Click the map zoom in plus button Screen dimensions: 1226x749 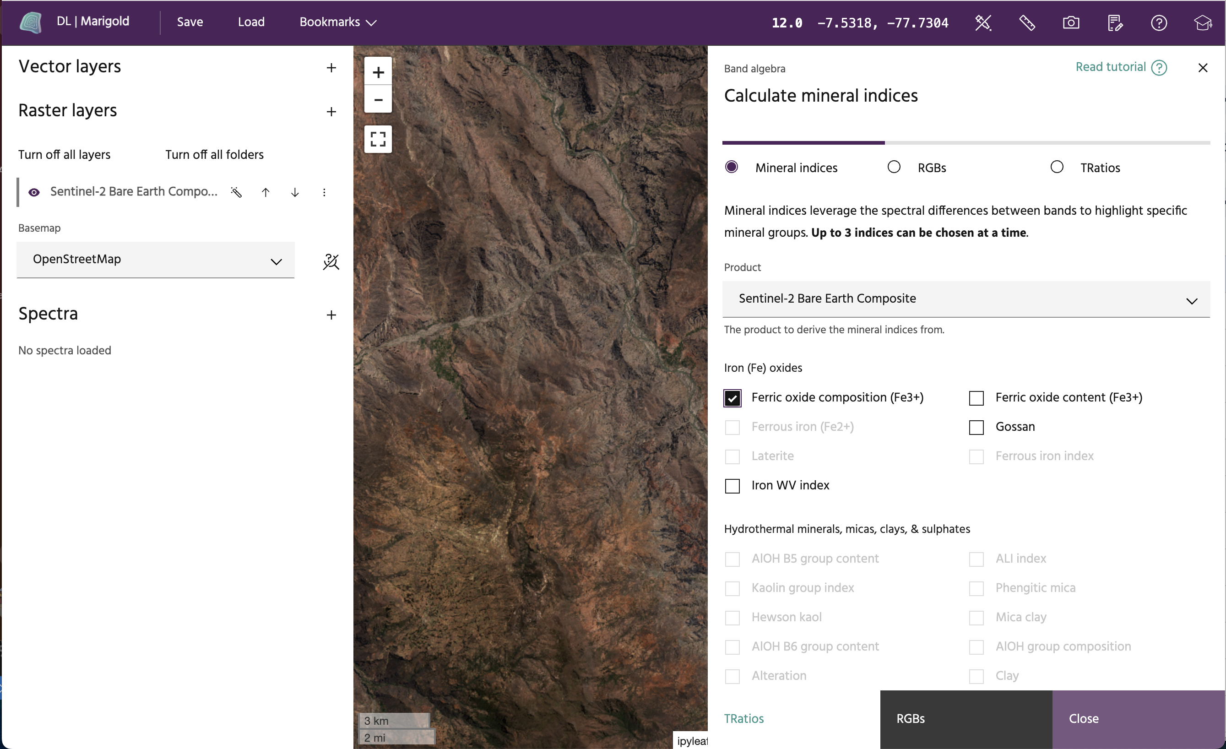click(378, 73)
